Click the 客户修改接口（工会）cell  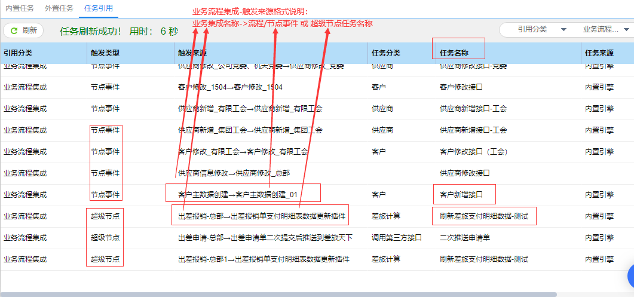click(473, 152)
